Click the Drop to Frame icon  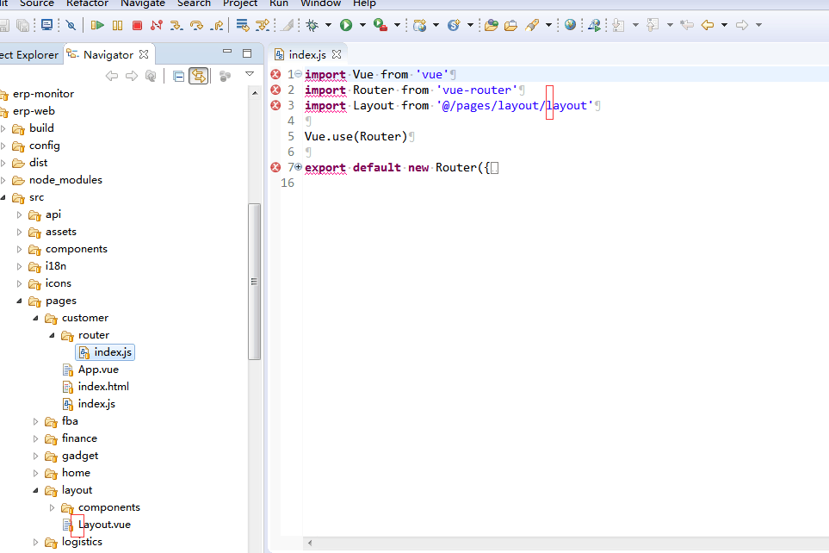click(x=243, y=25)
